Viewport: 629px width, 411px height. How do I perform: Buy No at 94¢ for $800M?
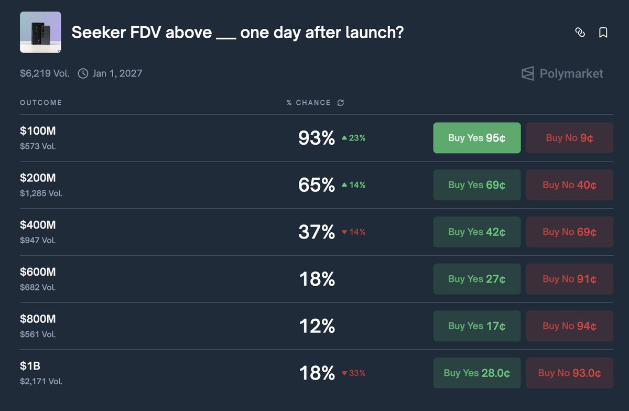click(x=569, y=326)
